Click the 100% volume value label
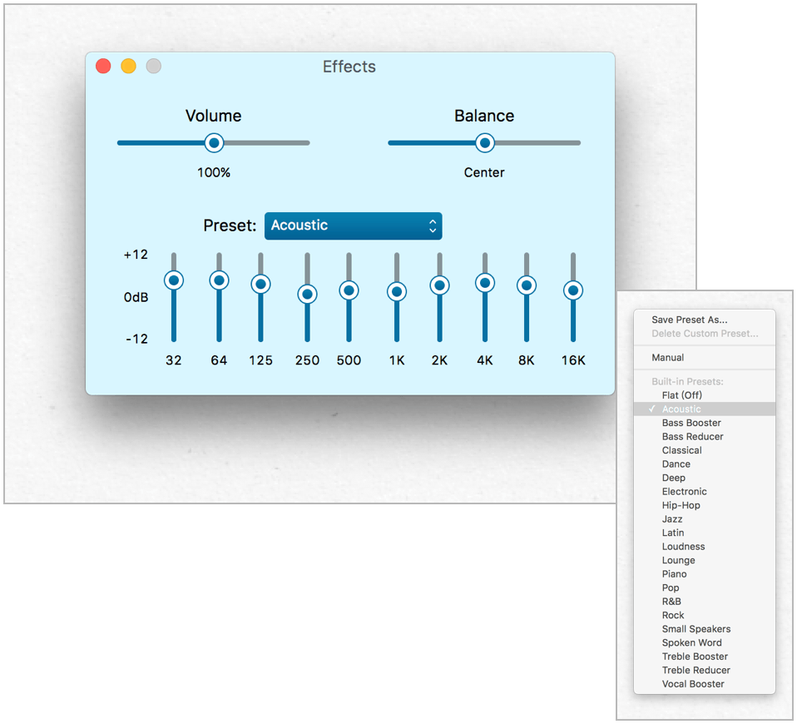This screenshot has height=724, width=797. coord(214,172)
